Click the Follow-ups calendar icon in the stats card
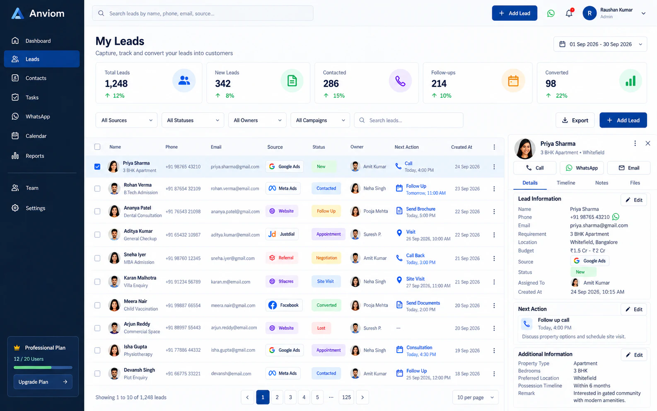Viewport: 657px width, 411px height. click(x=513, y=80)
